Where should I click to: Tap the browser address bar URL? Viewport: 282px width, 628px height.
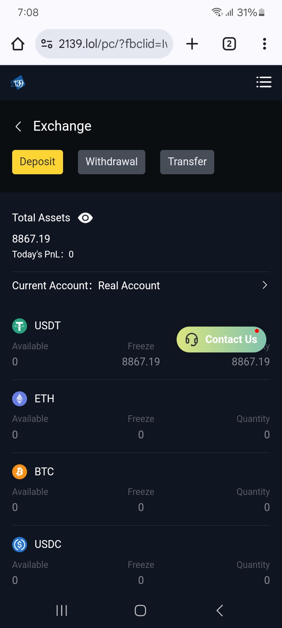tap(113, 44)
